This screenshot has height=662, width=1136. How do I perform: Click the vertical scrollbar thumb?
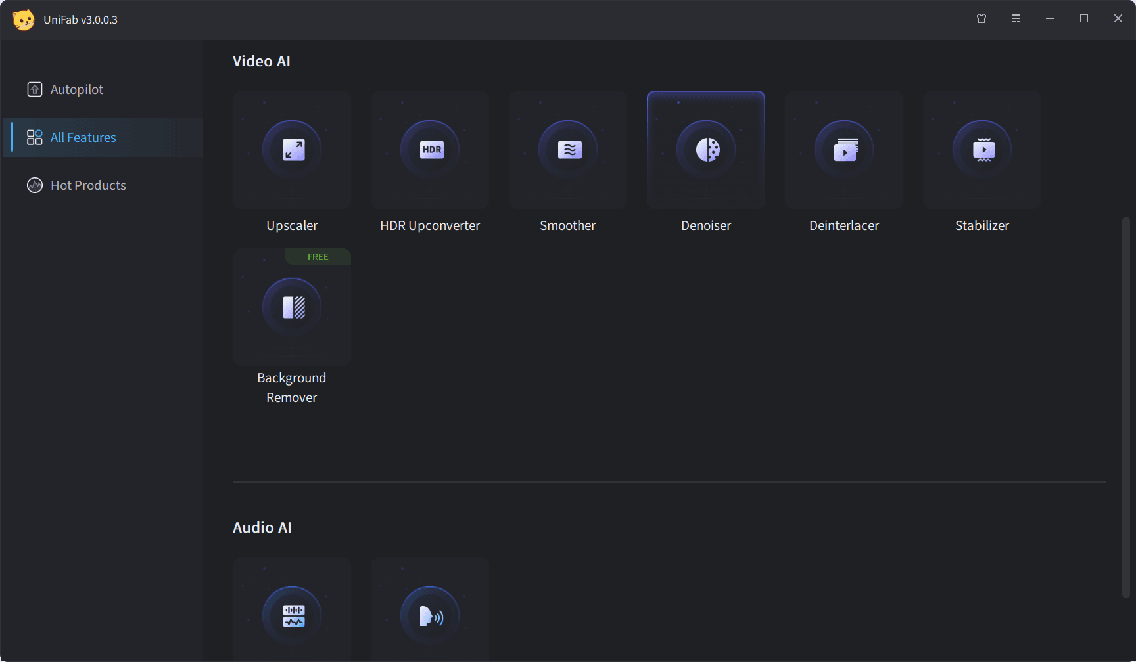tap(1125, 407)
